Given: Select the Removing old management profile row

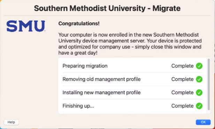Looking at the screenshot, I should pos(132,79).
